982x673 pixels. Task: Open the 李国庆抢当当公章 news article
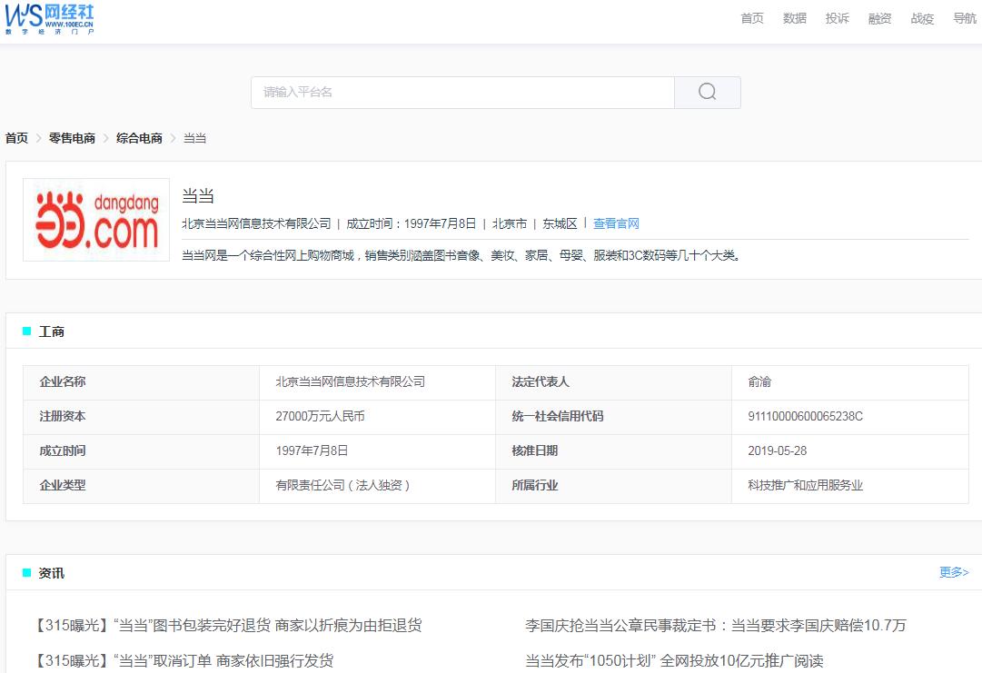pyautogui.click(x=713, y=625)
